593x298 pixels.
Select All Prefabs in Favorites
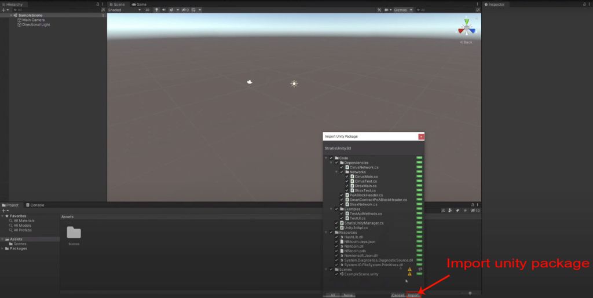pos(23,230)
